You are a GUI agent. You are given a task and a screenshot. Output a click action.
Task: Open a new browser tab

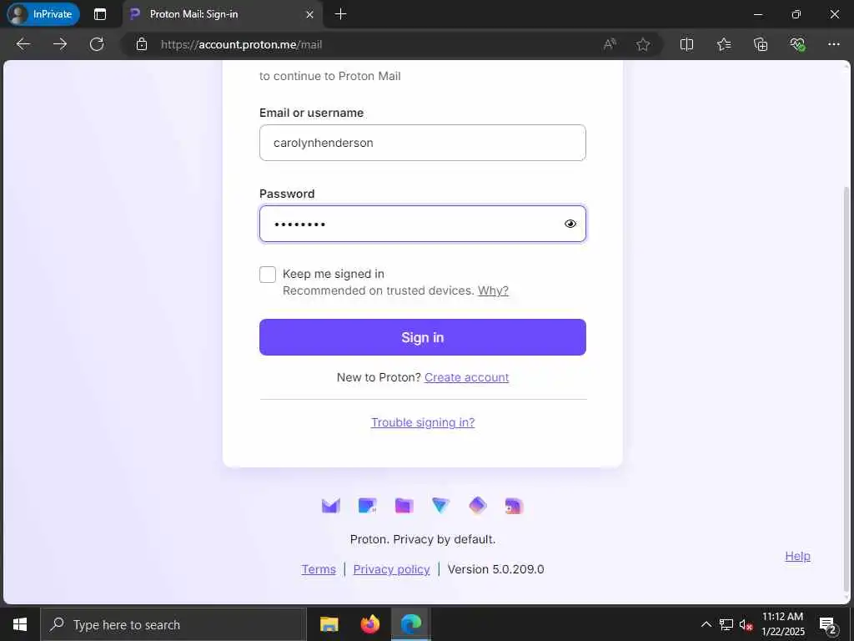340,14
